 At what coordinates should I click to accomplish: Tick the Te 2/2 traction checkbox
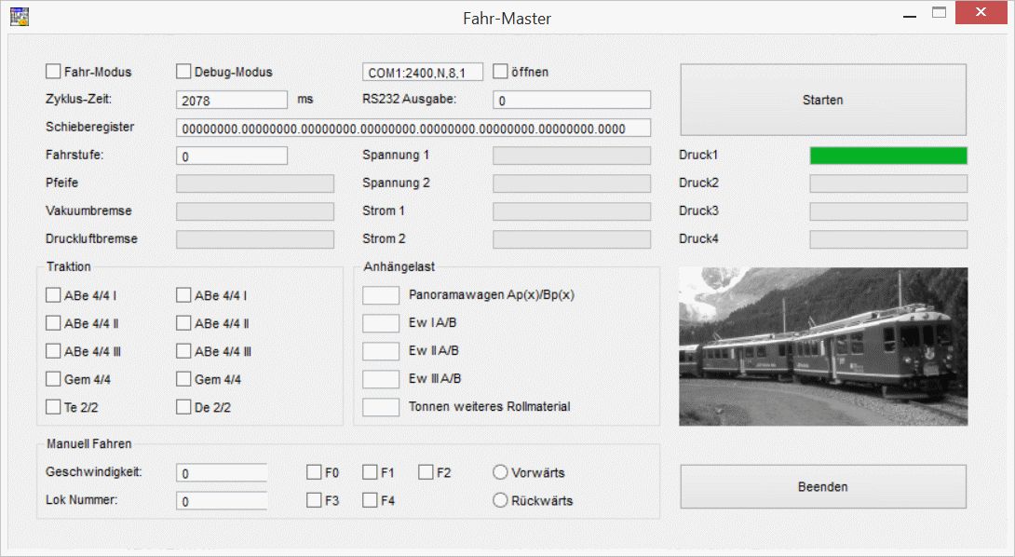tap(53, 407)
